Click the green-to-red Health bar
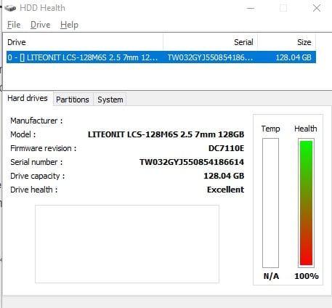332x308 pixels. click(306, 203)
